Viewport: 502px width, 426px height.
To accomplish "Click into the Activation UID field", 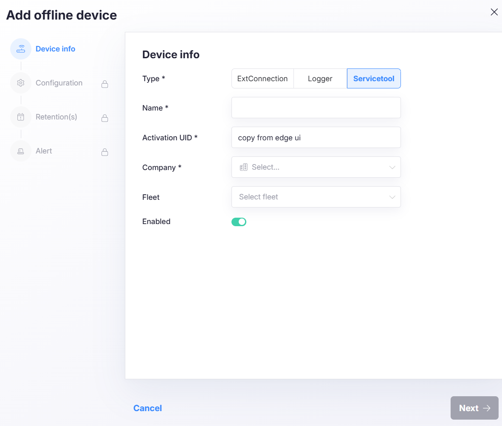I will pos(316,137).
